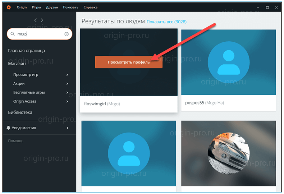Viewport: 284px width, 194px height.
Task: Clear the search field with X icon
Action: [x=67, y=34]
